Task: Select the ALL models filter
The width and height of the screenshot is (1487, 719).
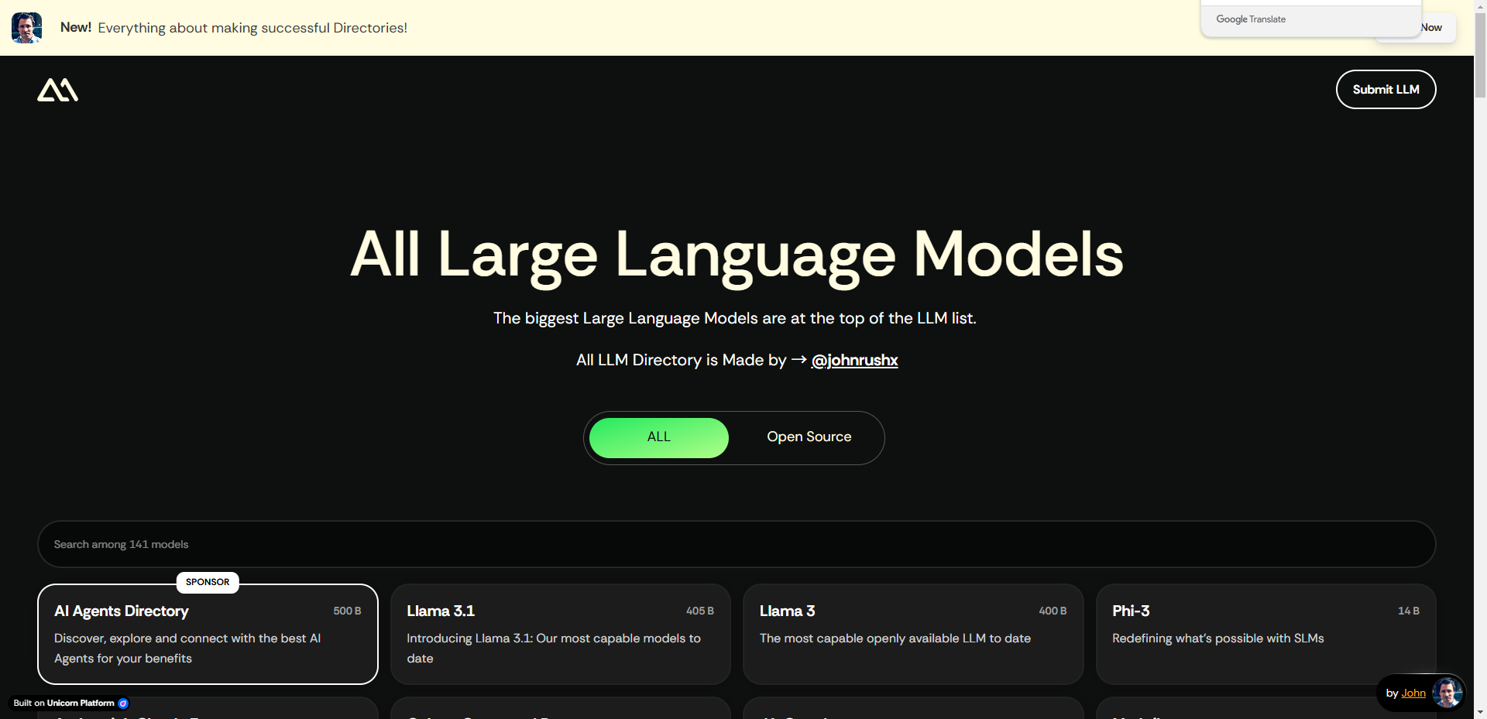Action: 658,437
